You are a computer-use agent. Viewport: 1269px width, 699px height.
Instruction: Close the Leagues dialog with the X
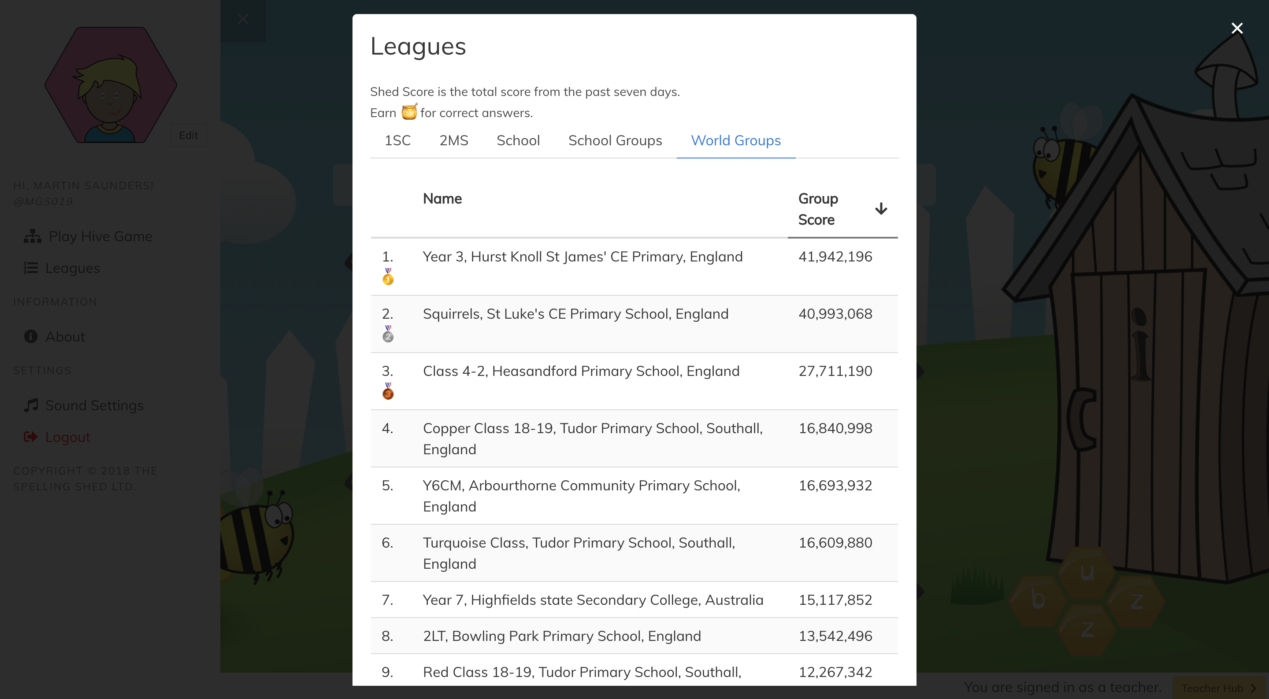pos(1236,29)
